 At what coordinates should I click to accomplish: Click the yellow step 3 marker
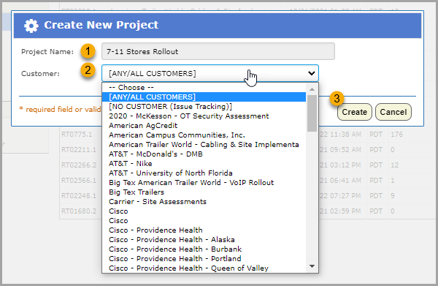pos(337,99)
